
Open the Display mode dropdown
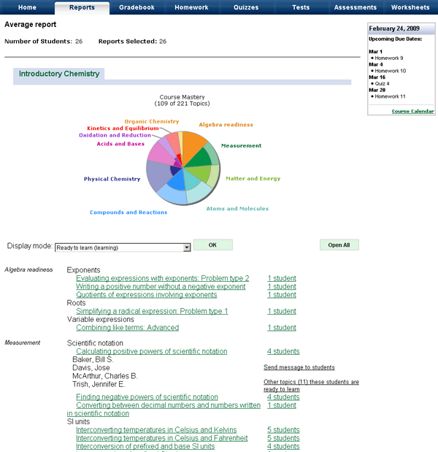click(x=187, y=248)
